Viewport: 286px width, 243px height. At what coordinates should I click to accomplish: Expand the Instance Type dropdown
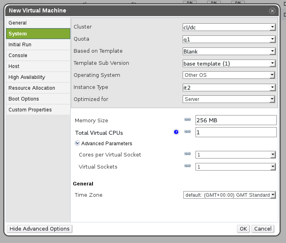click(228, 87)
